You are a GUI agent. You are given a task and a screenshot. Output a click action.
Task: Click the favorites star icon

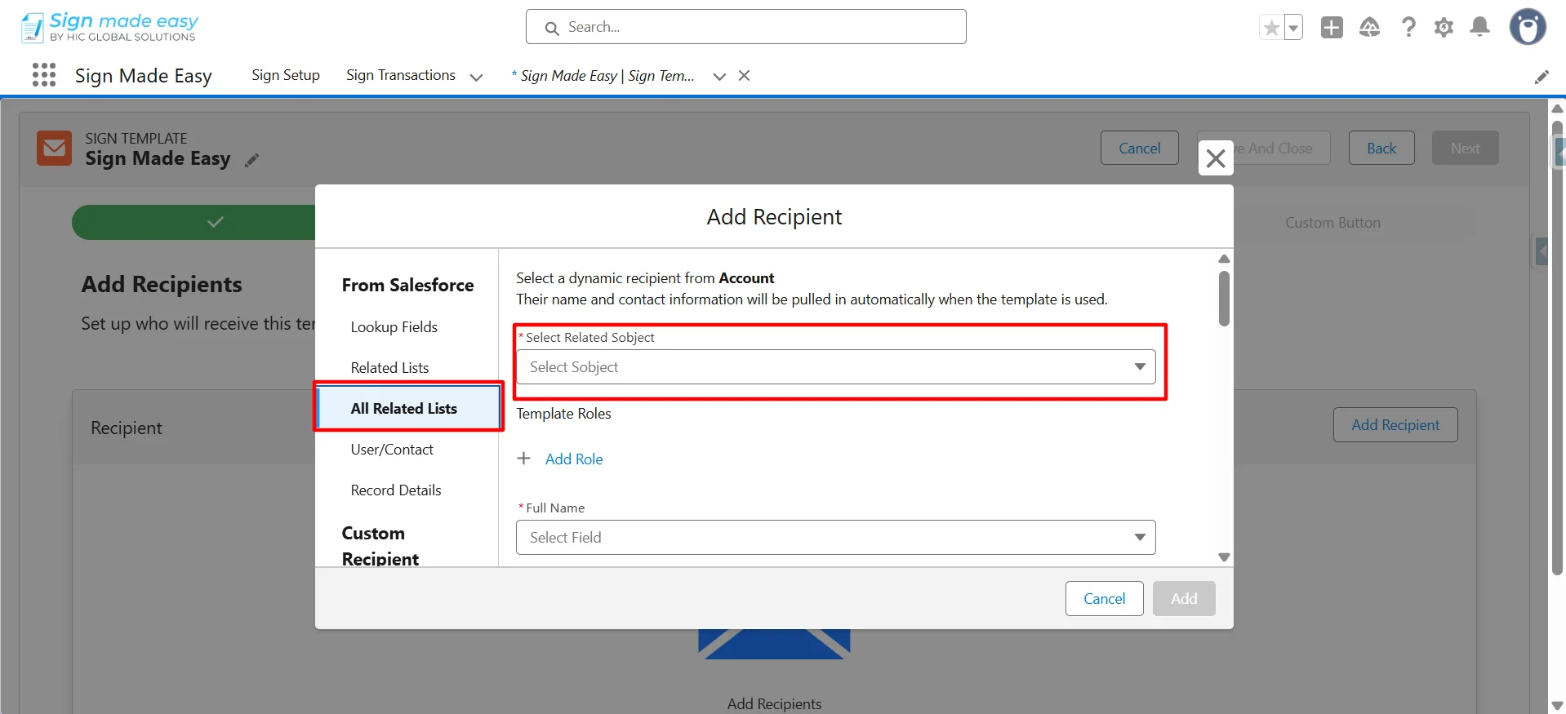1271,28
